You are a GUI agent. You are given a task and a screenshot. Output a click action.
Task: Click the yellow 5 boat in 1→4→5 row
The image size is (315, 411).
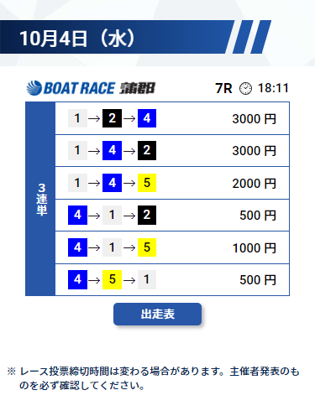click(x=147, y=183)
